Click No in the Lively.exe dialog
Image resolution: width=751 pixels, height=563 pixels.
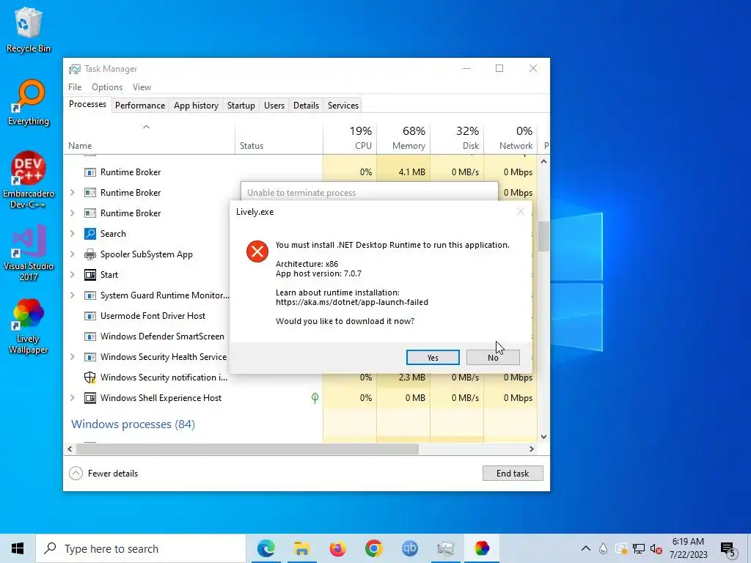(493, 358)
